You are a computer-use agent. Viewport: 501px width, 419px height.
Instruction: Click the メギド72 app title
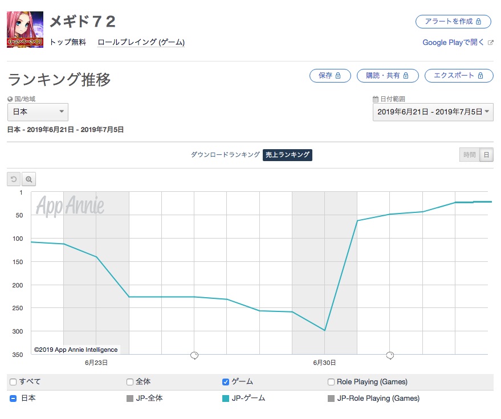pyautogui.click(x=83, y=22)
